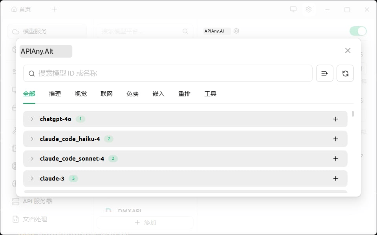
Task: Maximize the application window
Action: pos(347,9)
